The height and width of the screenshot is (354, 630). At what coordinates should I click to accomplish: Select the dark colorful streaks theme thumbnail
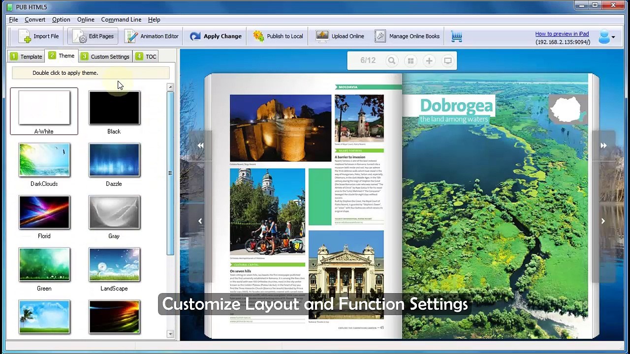(x=114, y=317)
